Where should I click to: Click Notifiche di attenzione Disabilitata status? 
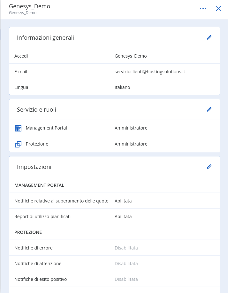point(126,264)
